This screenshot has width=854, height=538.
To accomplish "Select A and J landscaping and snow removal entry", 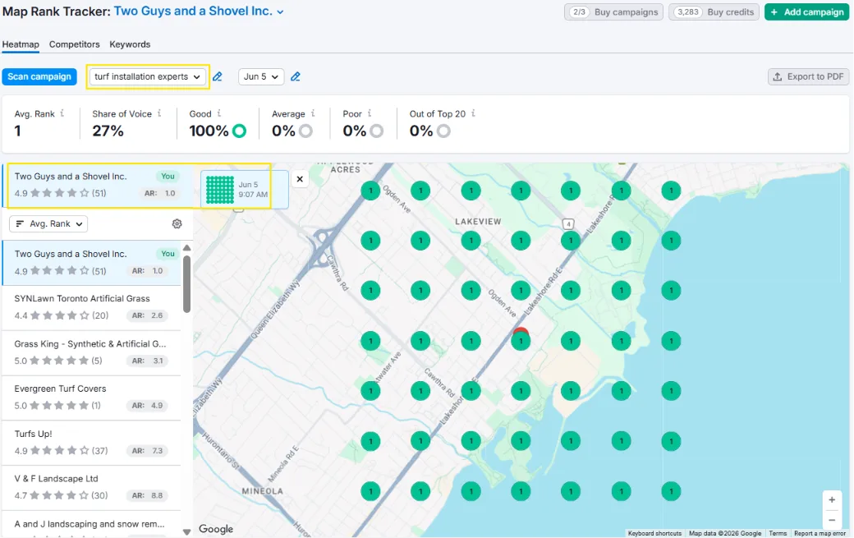I will [91, 524].
